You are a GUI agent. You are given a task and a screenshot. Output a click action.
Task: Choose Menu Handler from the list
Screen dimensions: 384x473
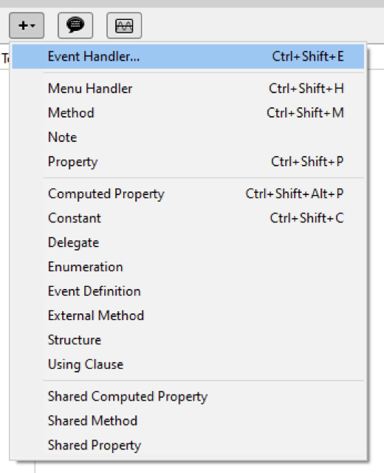pyautogui.click(x=188, y=89)
